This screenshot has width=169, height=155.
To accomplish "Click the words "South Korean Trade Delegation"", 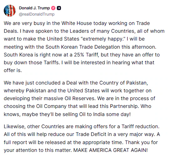I will point(83,47).
